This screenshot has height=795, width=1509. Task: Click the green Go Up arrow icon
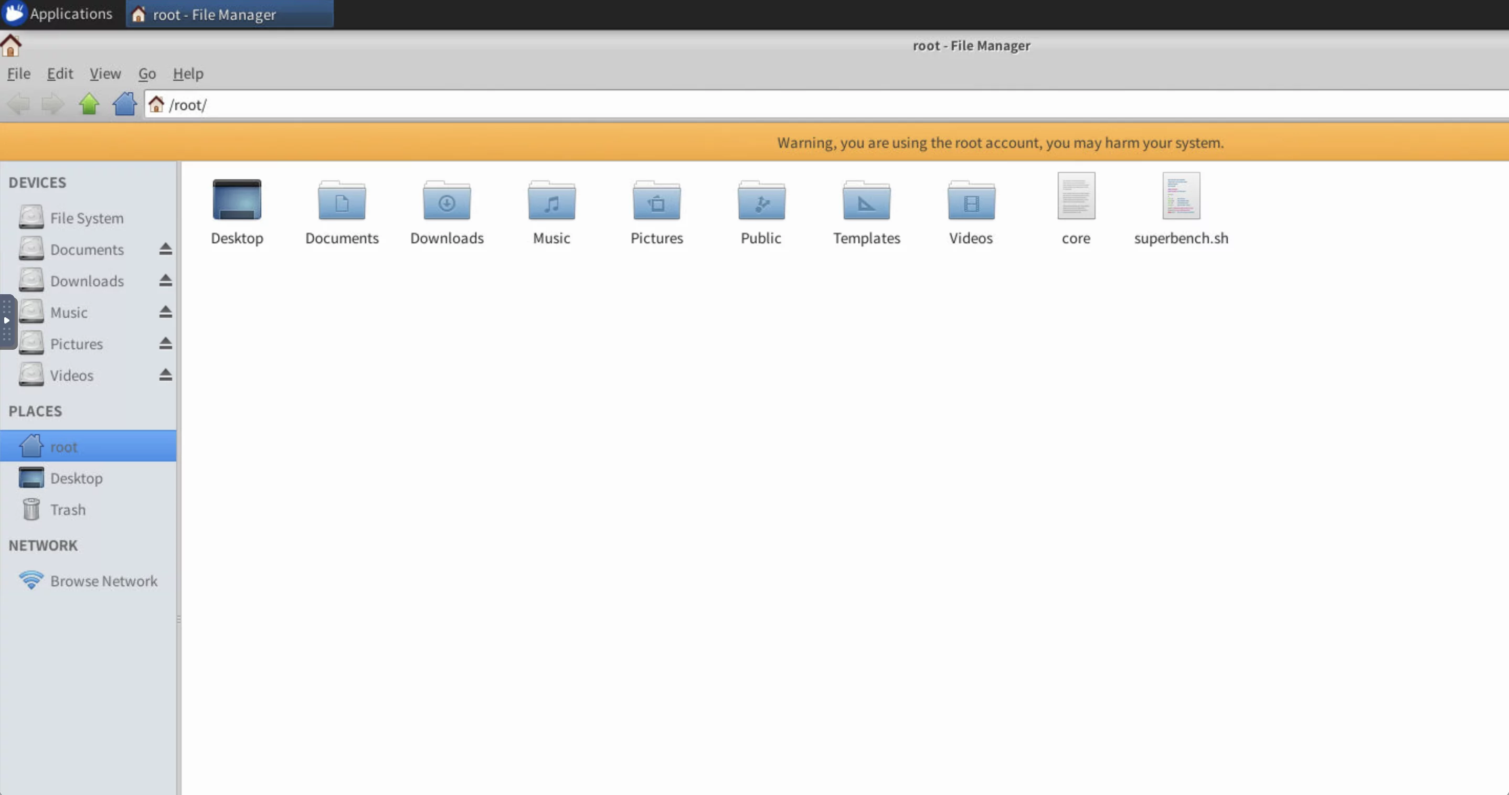click(x=89, y=104)
